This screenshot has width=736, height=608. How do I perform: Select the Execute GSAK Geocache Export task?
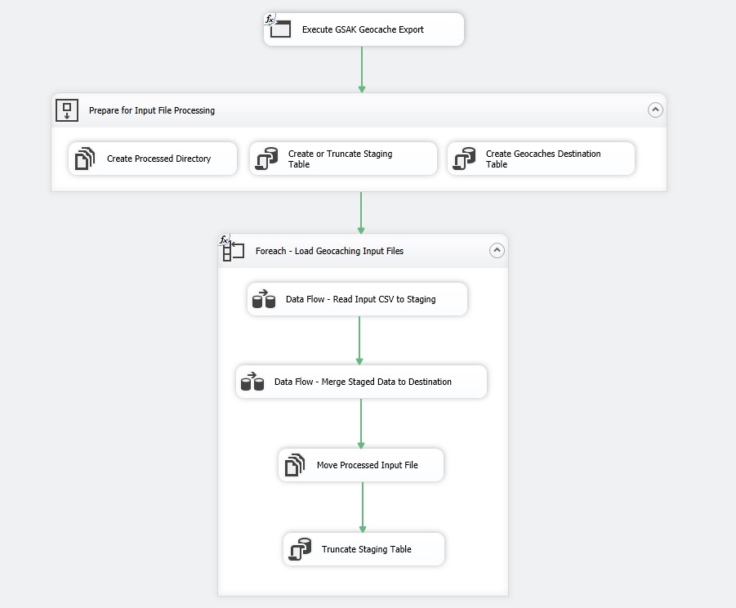(363, 29)
